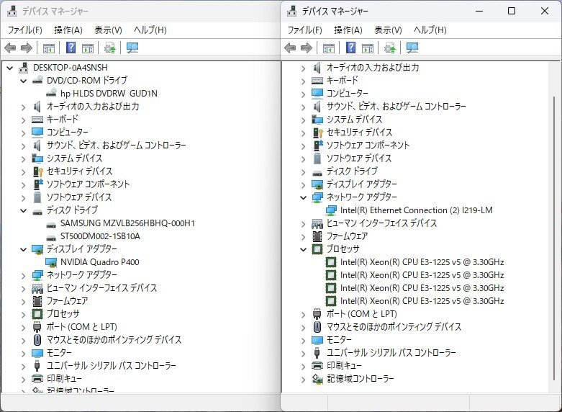Click Show/hide console tree icon, right window

[x=328, y=48]
